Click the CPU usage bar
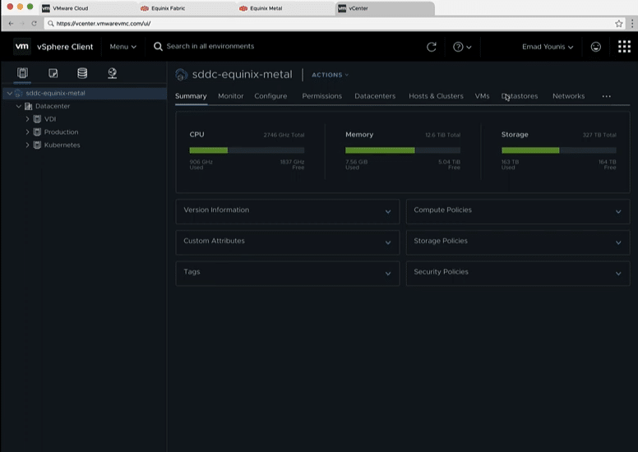 [x=247, y=150]
